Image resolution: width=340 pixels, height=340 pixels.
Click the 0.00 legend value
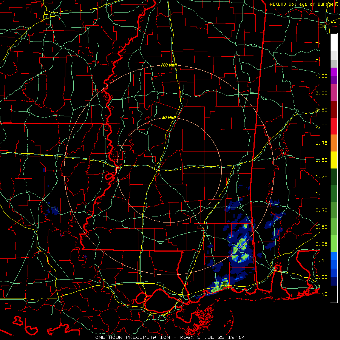(x=321, y=277)
